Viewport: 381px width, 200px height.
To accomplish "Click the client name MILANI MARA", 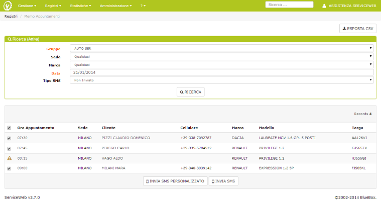I will point(113,168).
